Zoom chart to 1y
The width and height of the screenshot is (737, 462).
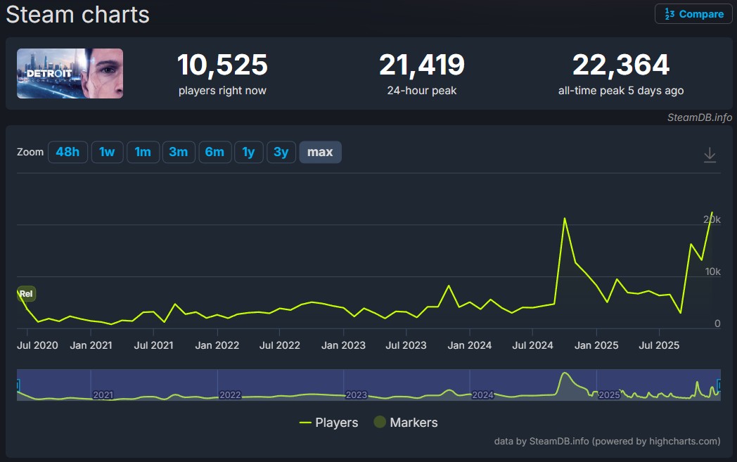point(248,152)
